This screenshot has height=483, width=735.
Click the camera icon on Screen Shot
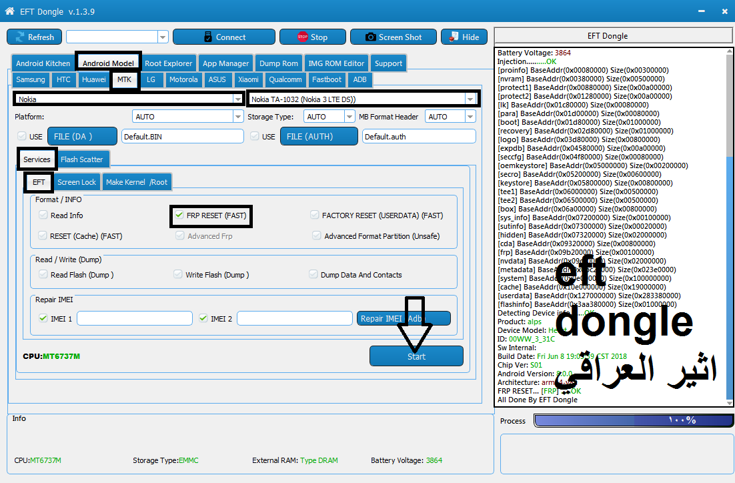tap(370, 37)
